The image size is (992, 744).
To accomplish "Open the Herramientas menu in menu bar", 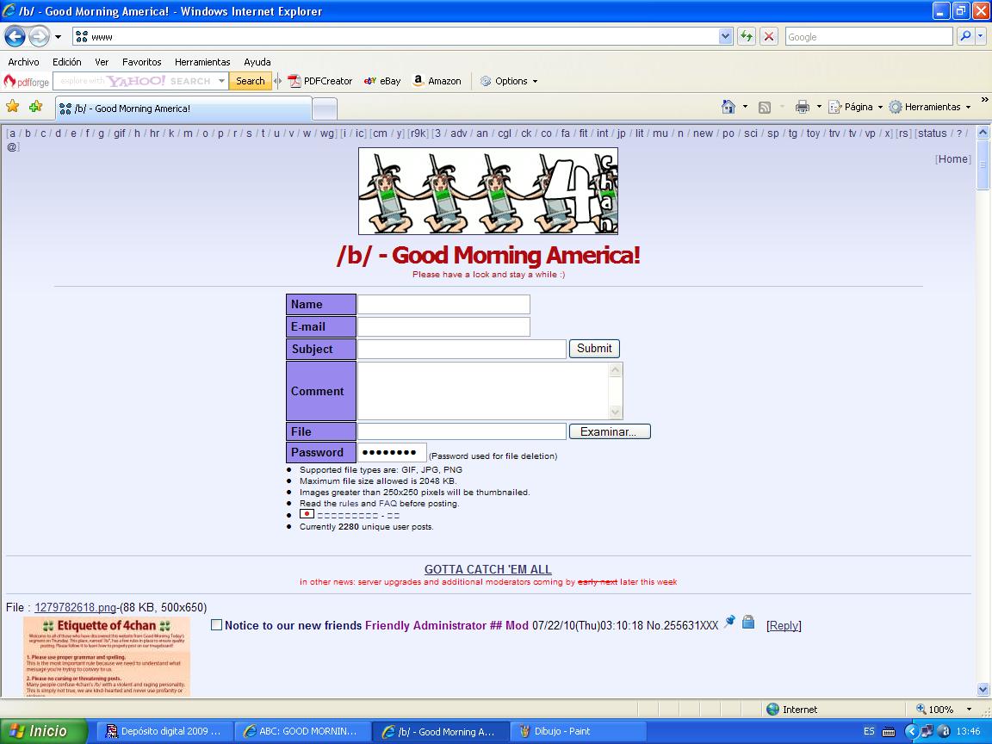I will click(x=202, y=62).
